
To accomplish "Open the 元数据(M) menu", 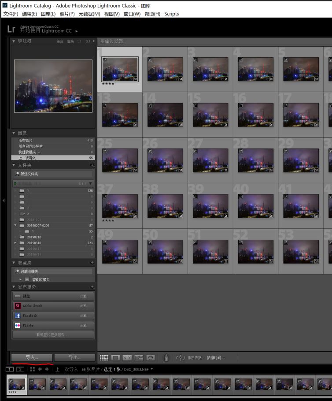I will [89, 14].
